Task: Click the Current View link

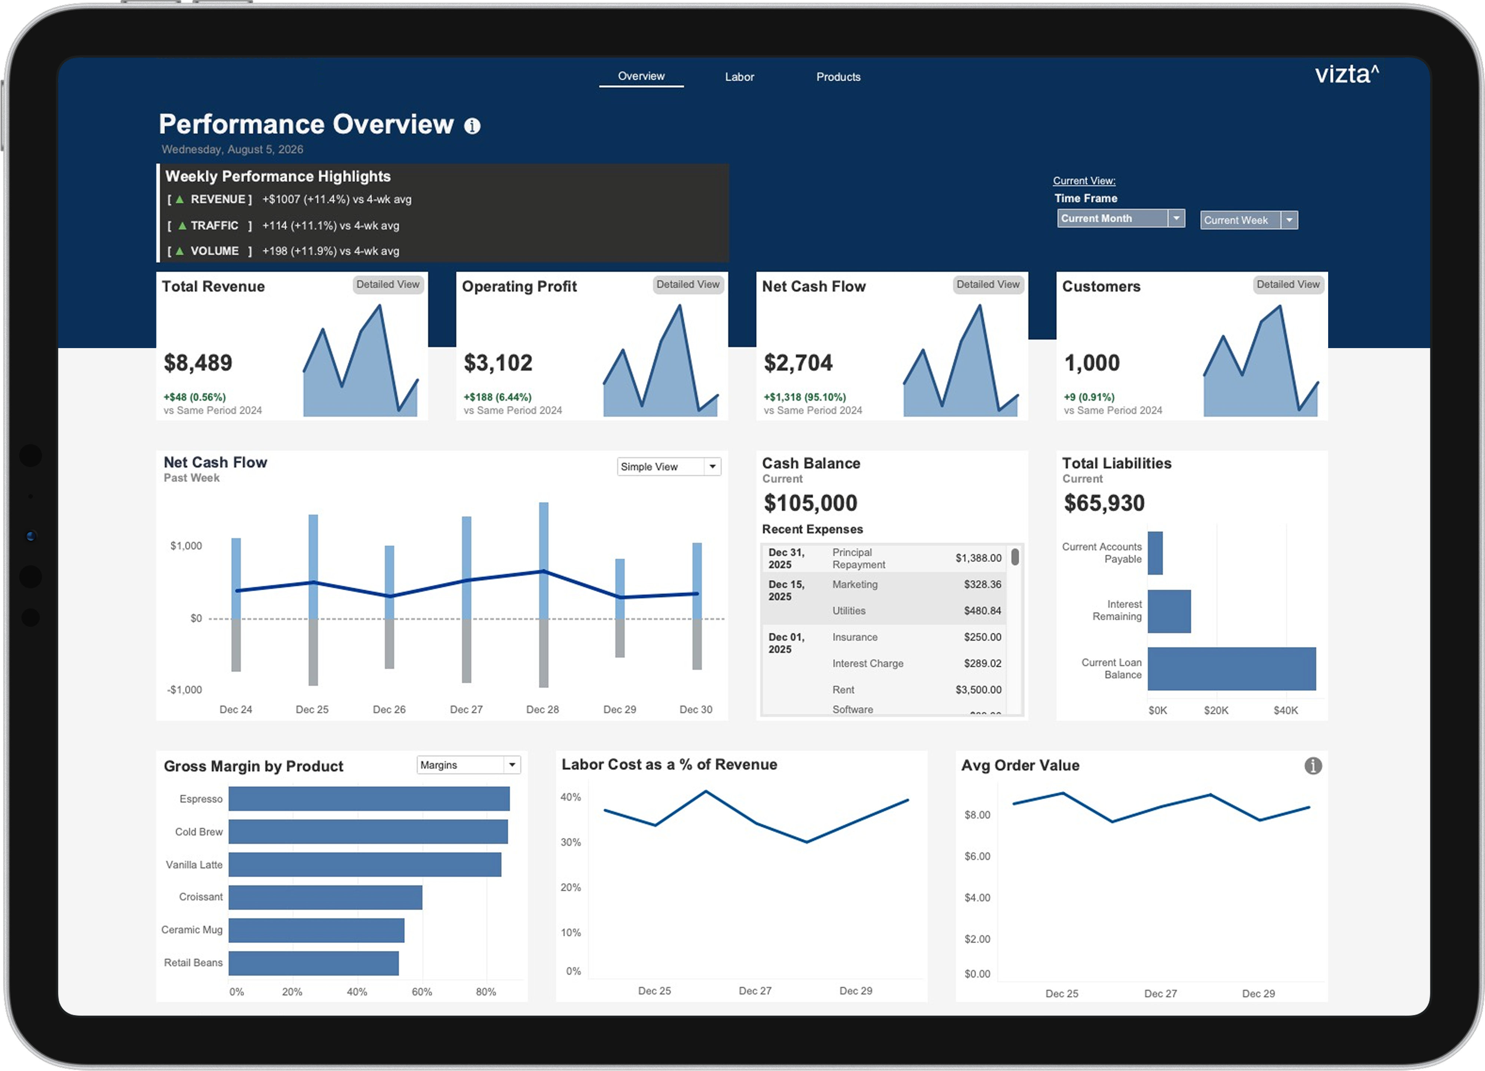Action: click(1084, 181)
